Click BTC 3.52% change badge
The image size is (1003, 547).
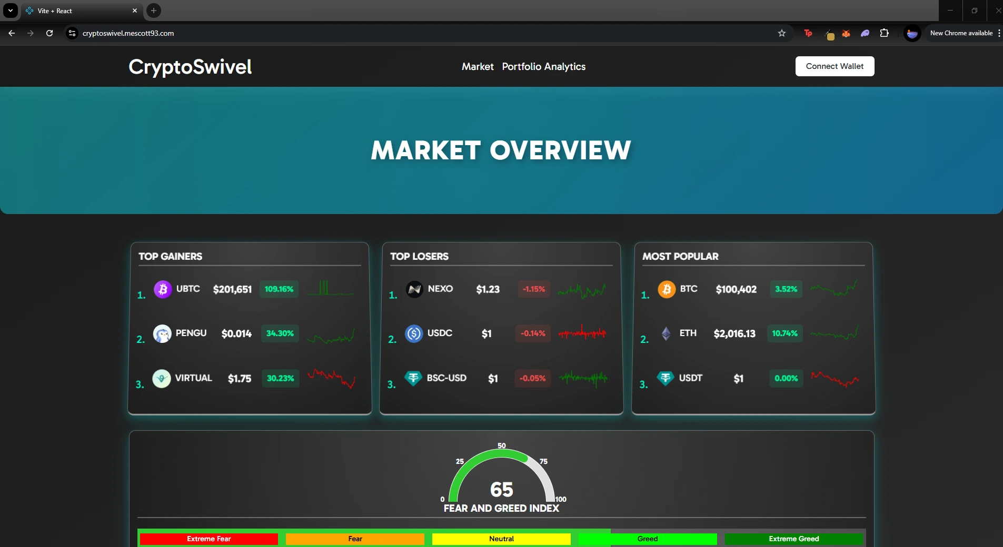tap(786, 289)
